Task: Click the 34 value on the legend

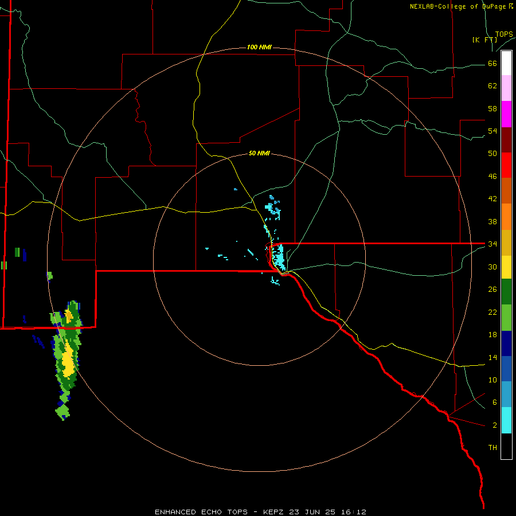Action: tap(492, 244)
